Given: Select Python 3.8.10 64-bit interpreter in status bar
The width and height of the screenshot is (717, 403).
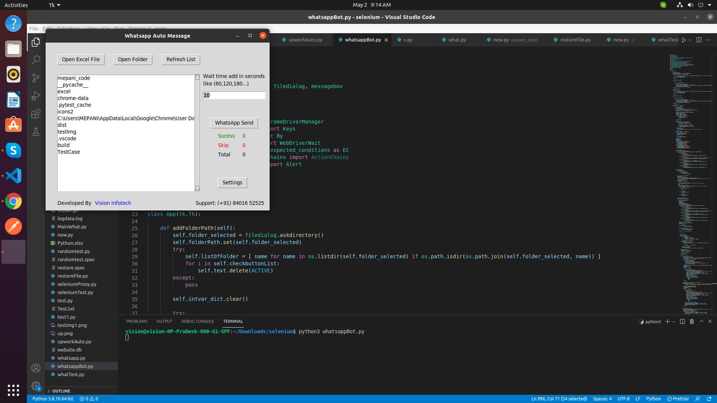Looking at the screenshot, I should point(53,399).
